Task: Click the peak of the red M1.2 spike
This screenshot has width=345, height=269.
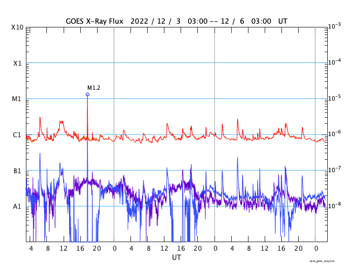Action: click(87, 95)
